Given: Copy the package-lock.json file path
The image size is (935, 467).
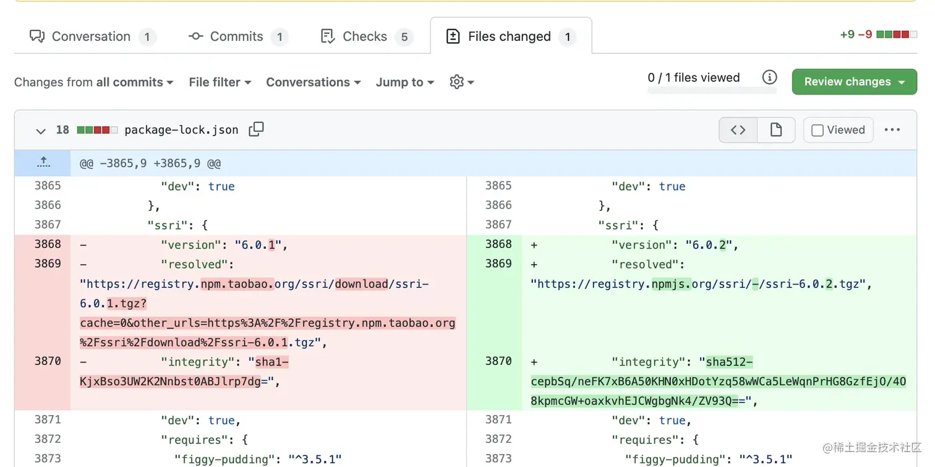Looking at the screenshot, I should (256, 130).
